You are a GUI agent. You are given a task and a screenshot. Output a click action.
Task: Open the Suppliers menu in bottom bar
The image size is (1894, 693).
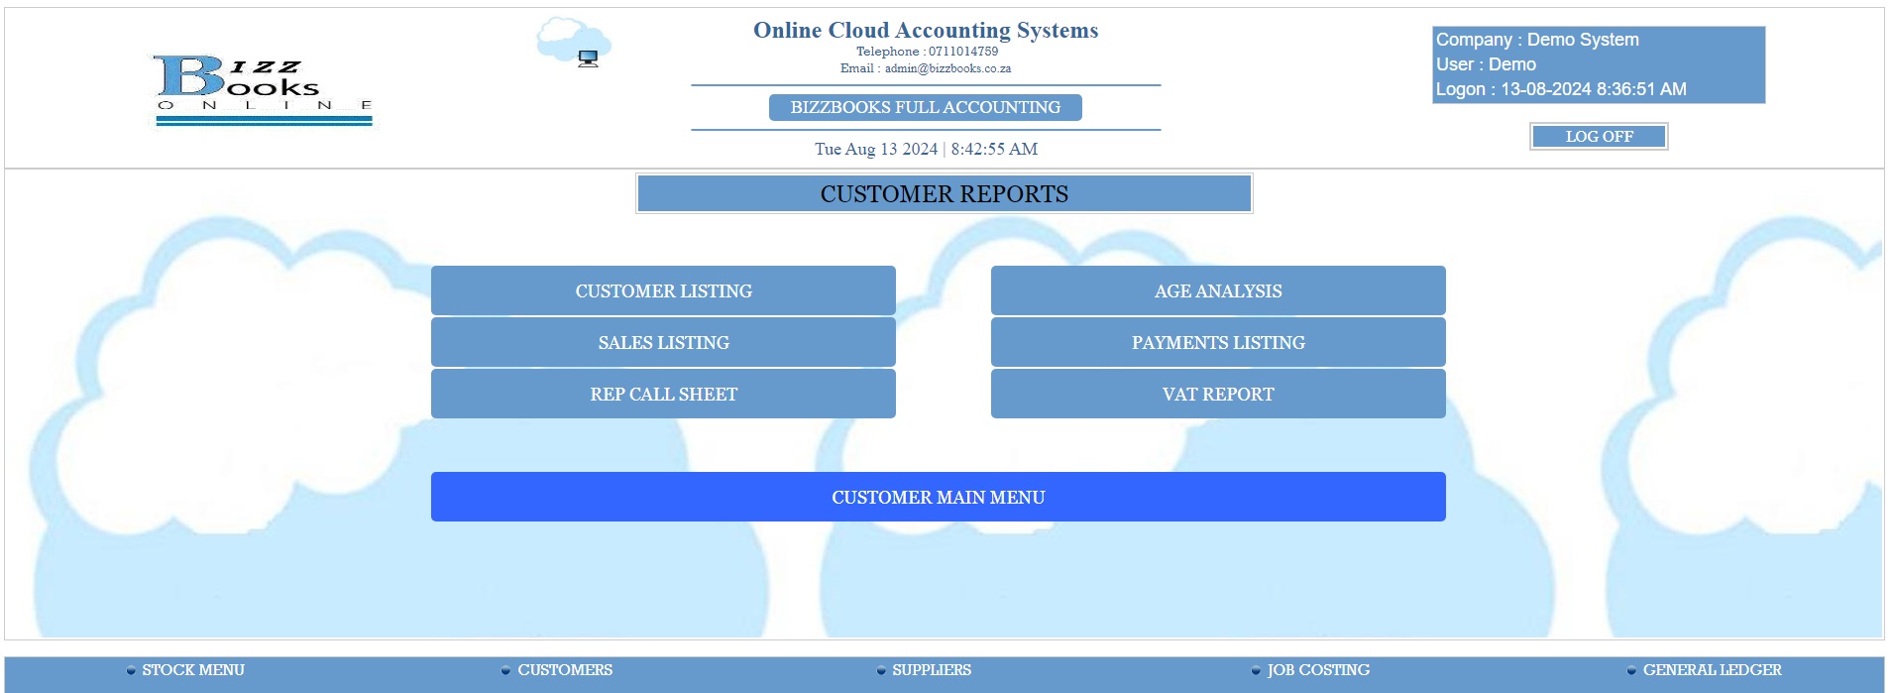tap(931, 670)
